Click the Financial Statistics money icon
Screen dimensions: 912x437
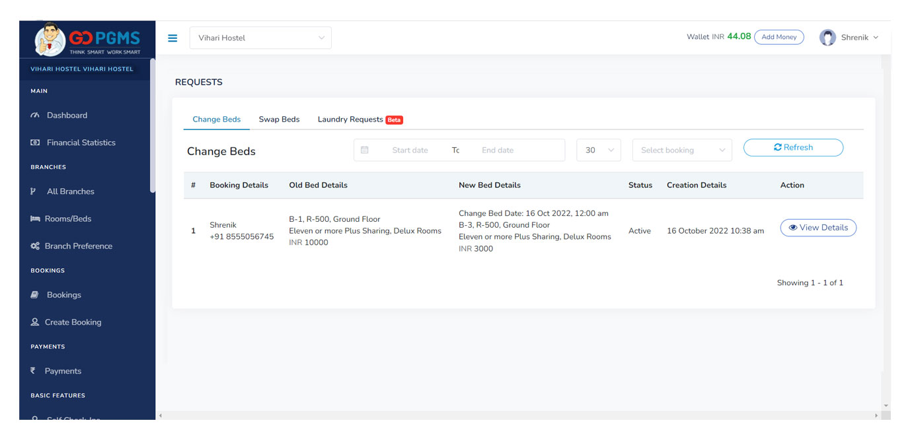click(x=35, y=143)
